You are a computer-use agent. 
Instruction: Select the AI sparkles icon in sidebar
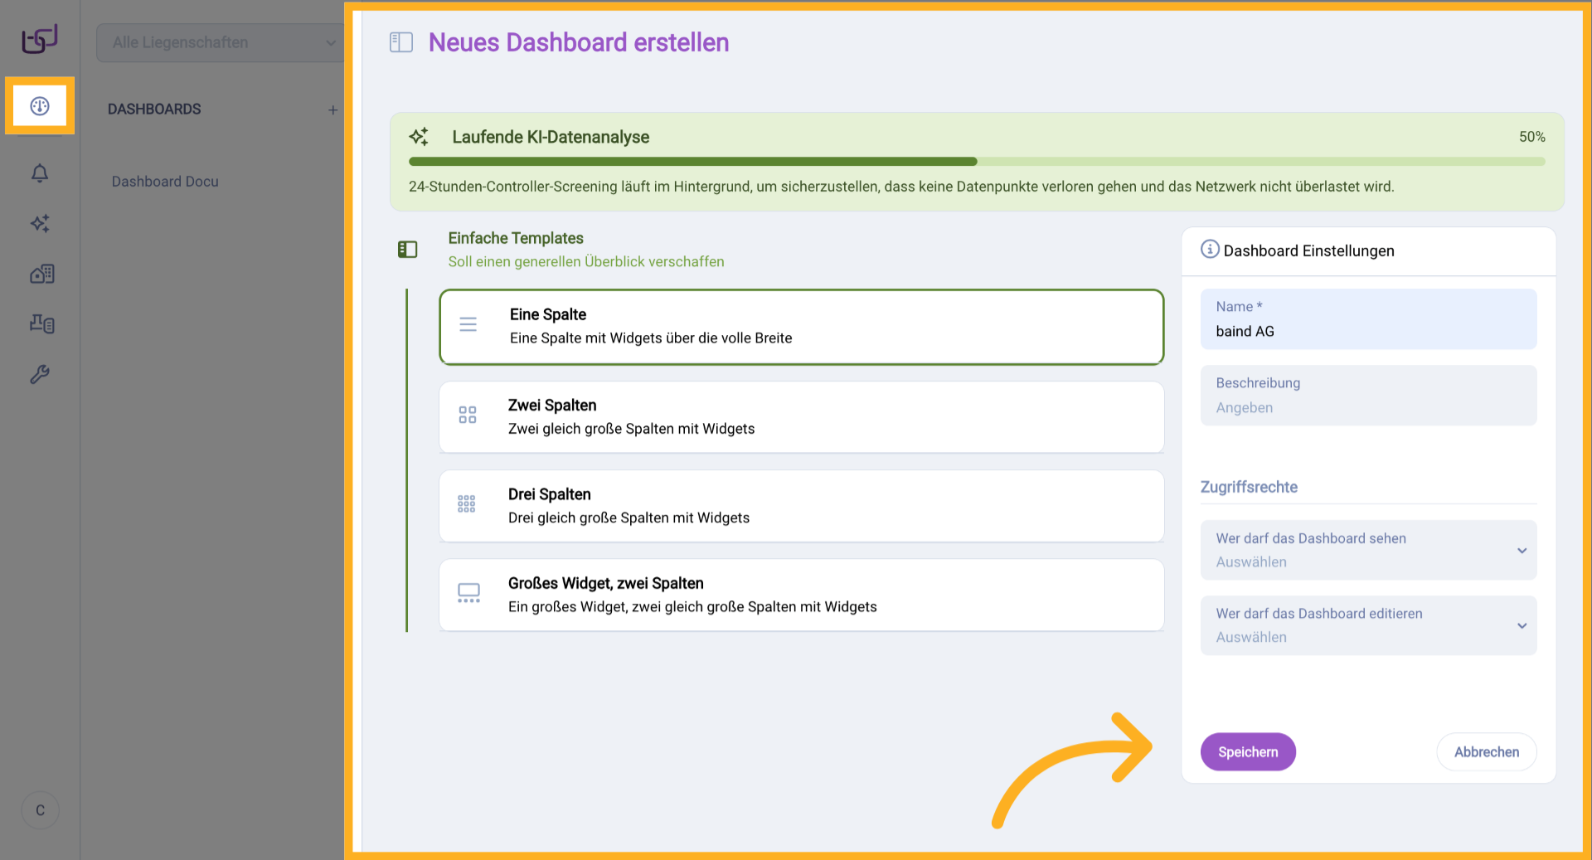[x=39, y=224]
